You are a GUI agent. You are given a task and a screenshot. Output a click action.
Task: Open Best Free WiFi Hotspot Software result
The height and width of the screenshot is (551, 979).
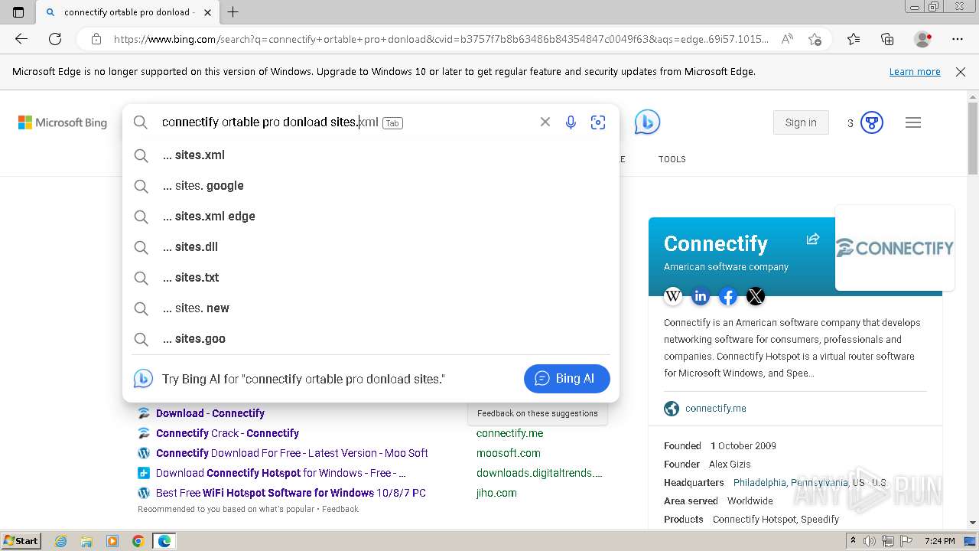291,493
